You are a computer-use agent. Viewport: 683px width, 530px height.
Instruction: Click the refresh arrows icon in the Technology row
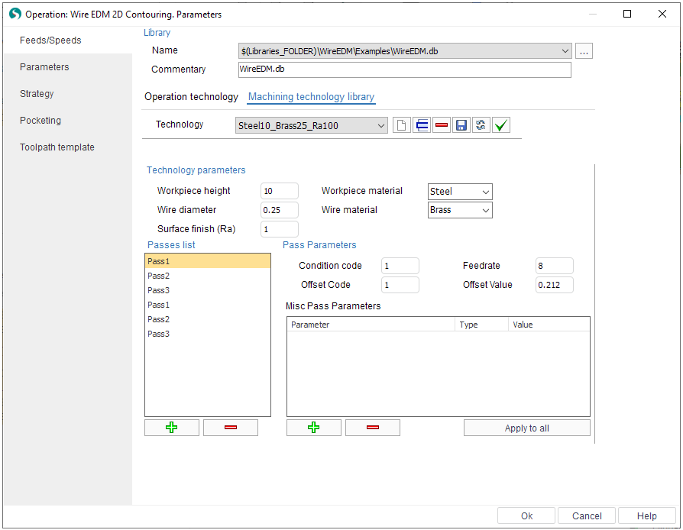coord(481,125)
